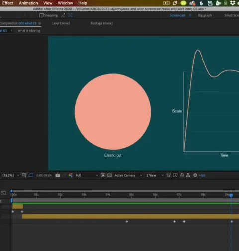
Task: Toggle mask and shape path visibility
Action: [31, 175]
